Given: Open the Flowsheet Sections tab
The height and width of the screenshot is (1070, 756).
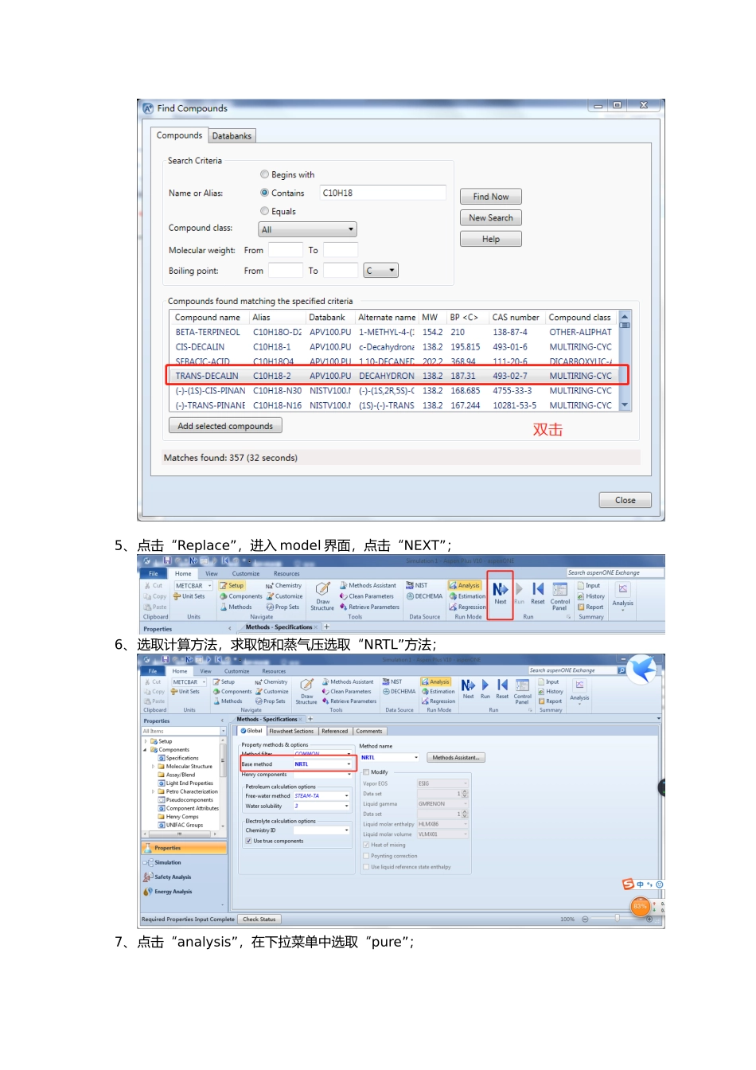Looking at the screenshot, I should pos(291,732).
